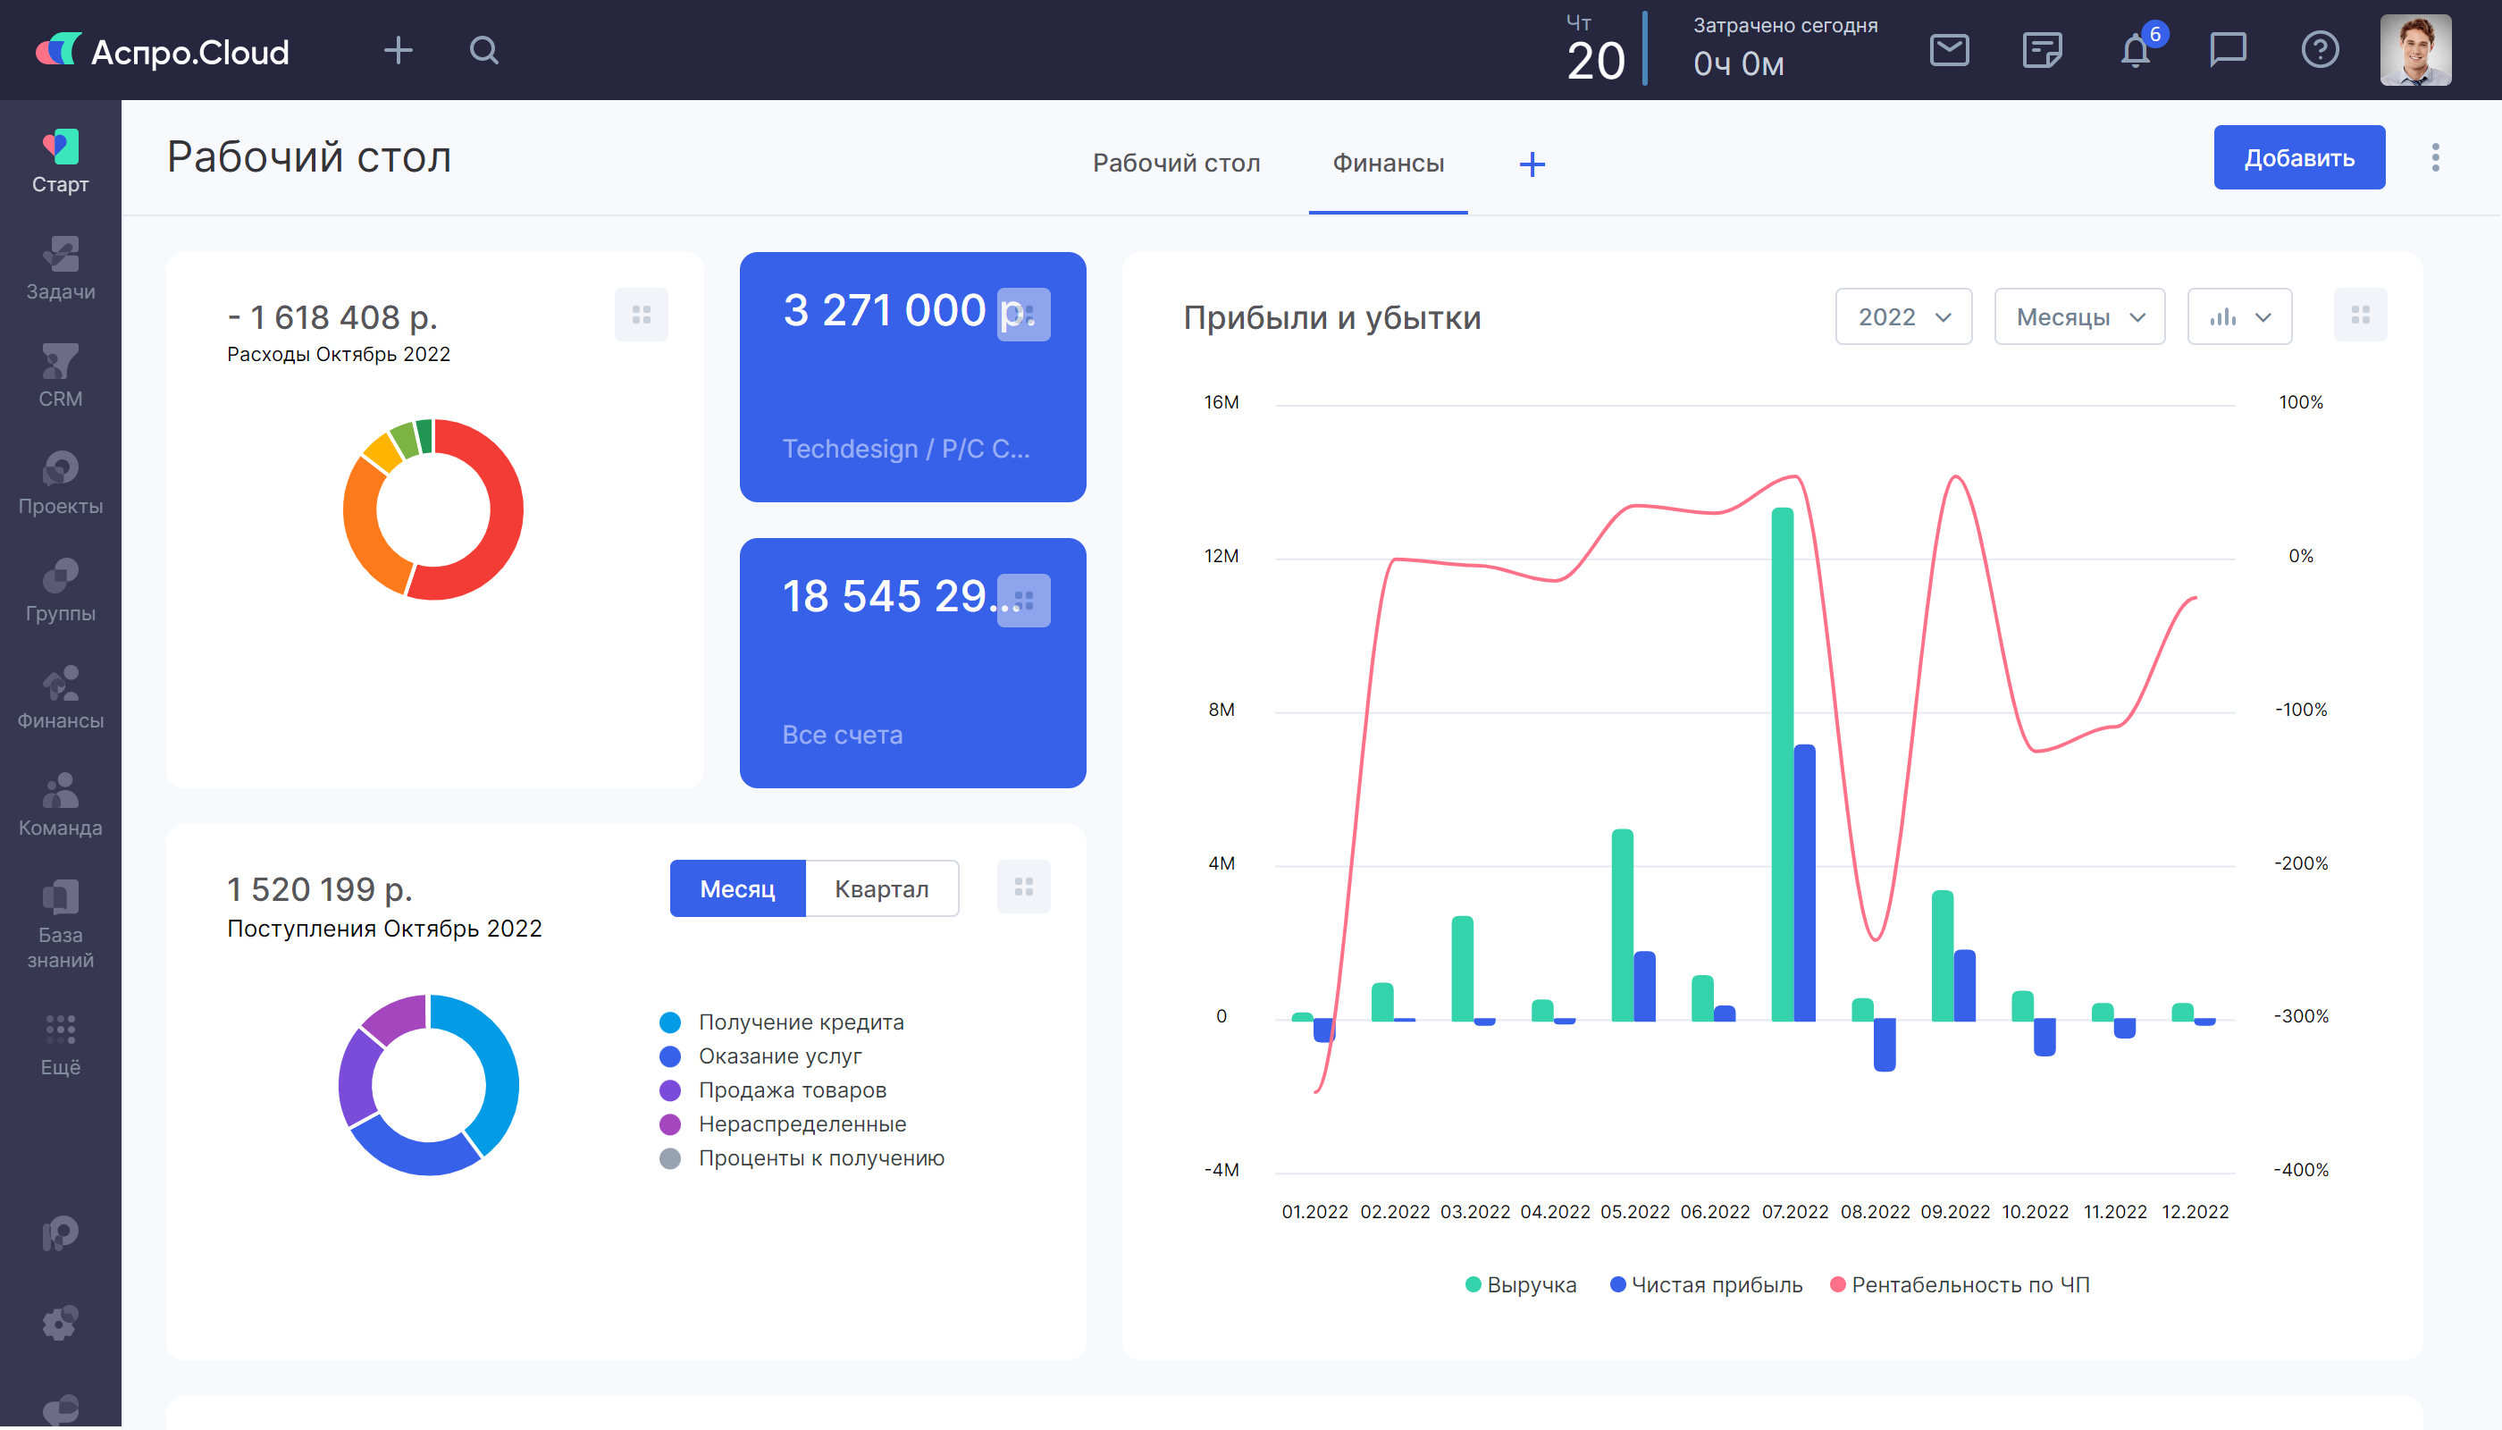2502x1430 pixels.
Task: Click the Добавить button
Action: click(2297, 157)
